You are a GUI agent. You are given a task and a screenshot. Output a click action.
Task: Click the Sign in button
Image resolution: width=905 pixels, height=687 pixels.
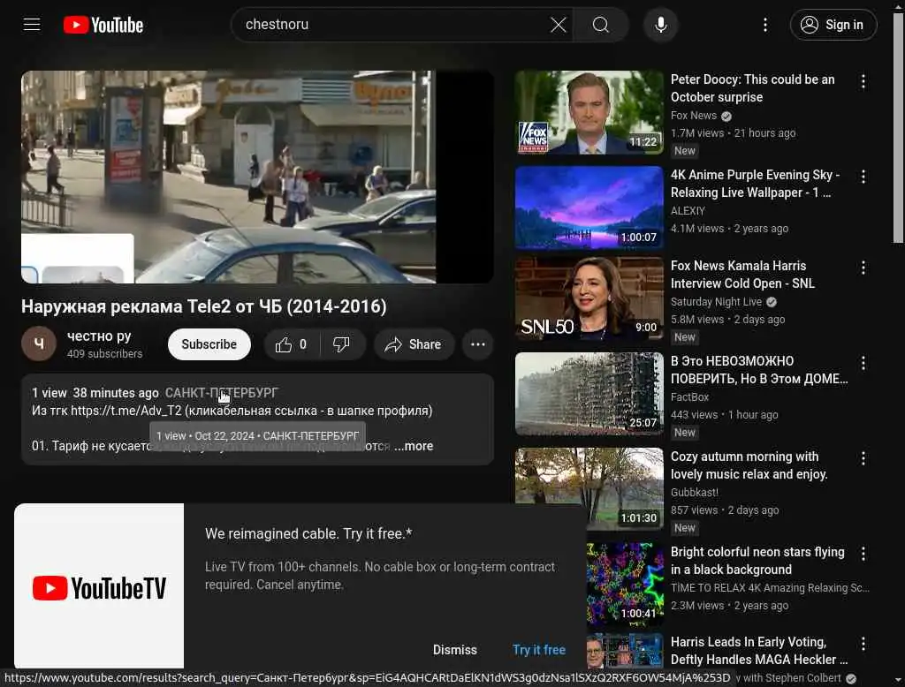pos(833,25)
